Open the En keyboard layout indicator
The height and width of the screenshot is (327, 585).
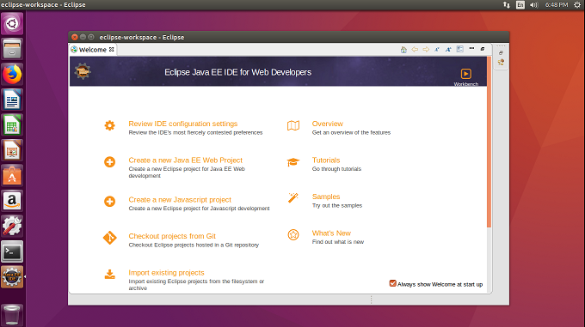520,5
